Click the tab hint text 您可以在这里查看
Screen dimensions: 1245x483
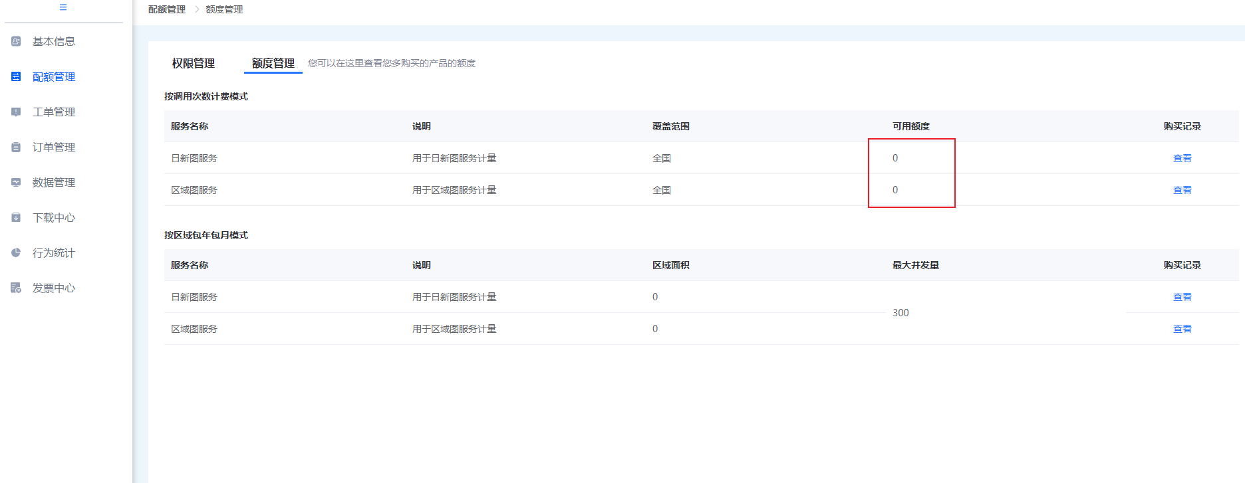point(392,63)
